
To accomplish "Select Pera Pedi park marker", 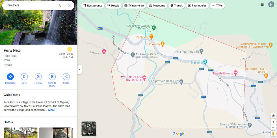I will (154, 27).
